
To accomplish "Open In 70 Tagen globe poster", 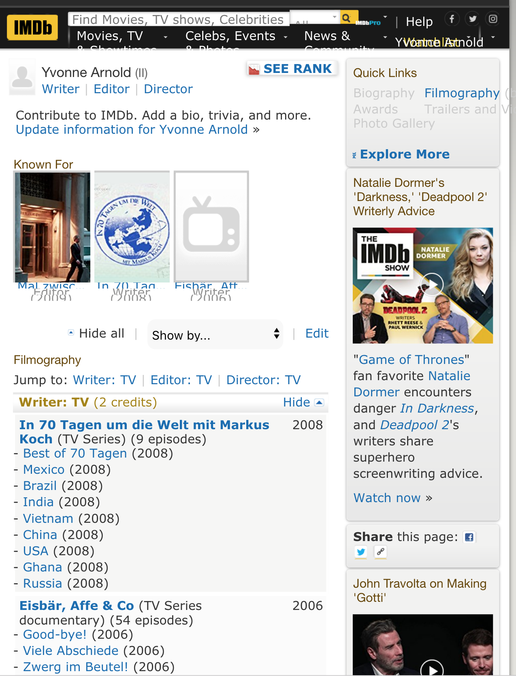I will (132, 227).
